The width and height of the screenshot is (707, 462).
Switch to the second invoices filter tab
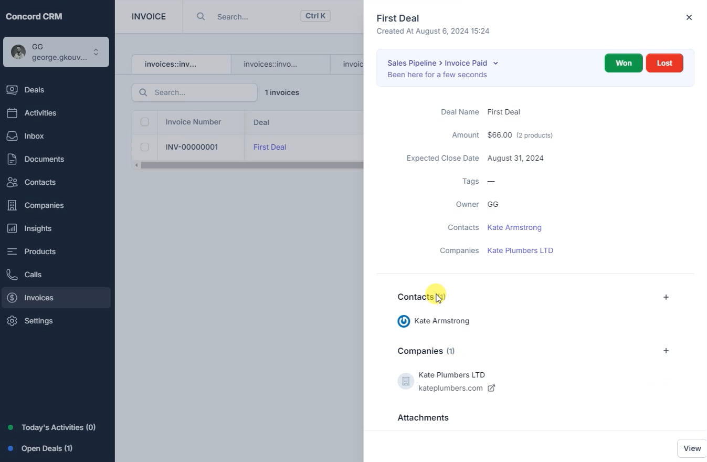tap(270, 64)
